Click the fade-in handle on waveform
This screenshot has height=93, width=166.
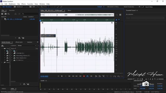click(42, 23)
